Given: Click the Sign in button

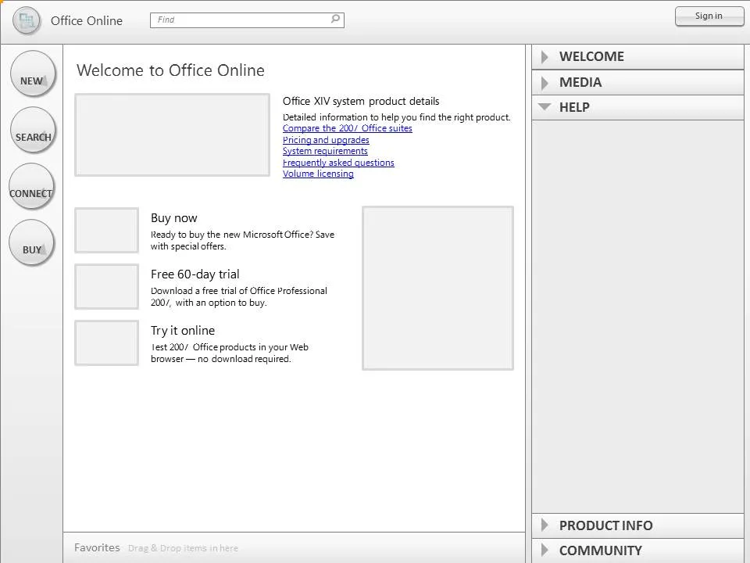Looking at the screenshot, I should [709, 16].
